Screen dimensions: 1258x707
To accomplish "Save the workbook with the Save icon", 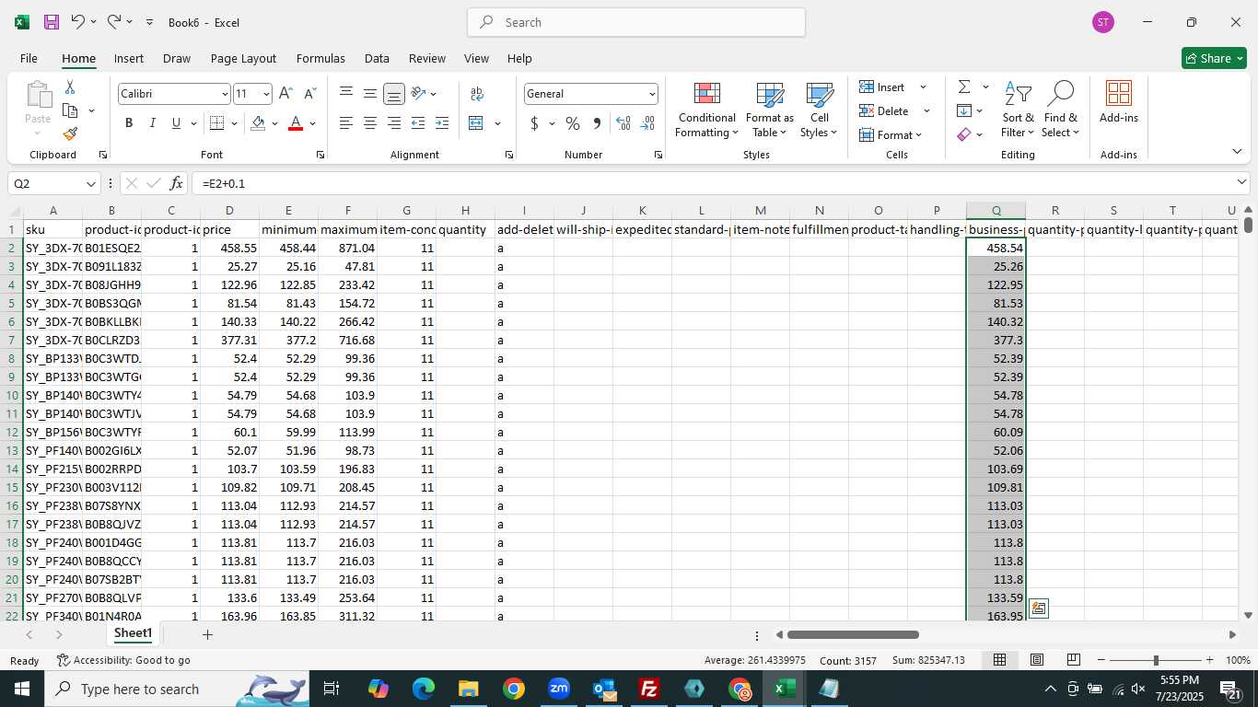I will click(52, 22).
